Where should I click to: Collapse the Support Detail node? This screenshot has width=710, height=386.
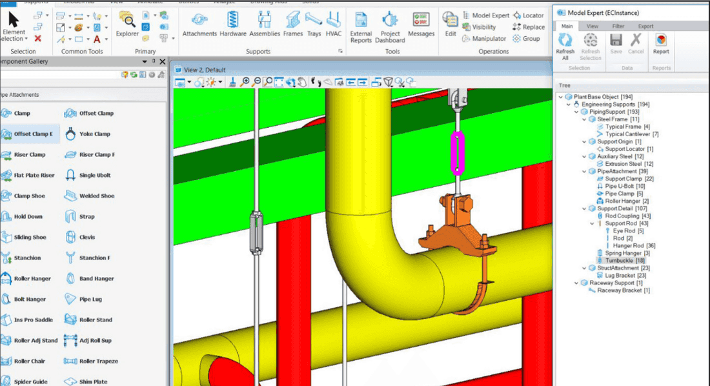(x=584, y=208)
